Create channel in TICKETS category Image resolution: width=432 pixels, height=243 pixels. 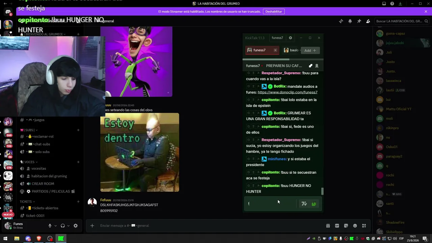(78, 202)
